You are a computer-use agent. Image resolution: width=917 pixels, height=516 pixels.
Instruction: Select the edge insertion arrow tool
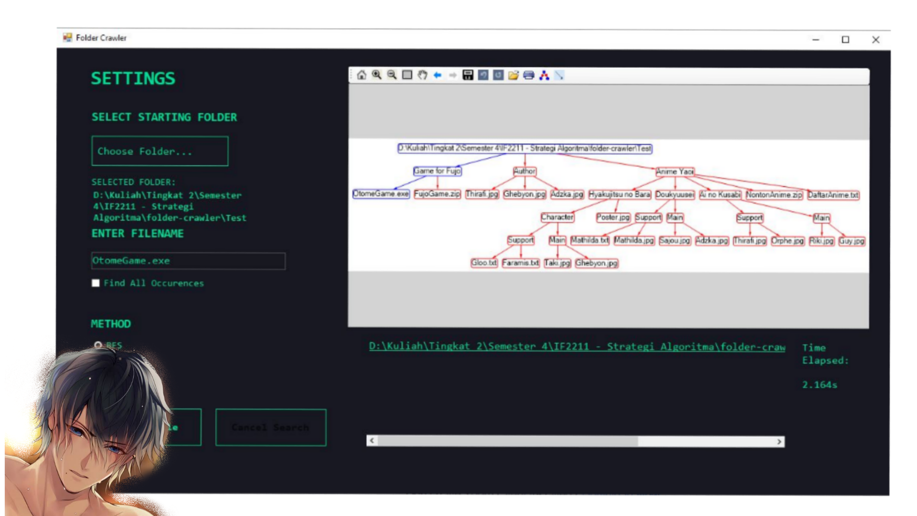coord(559,75)
